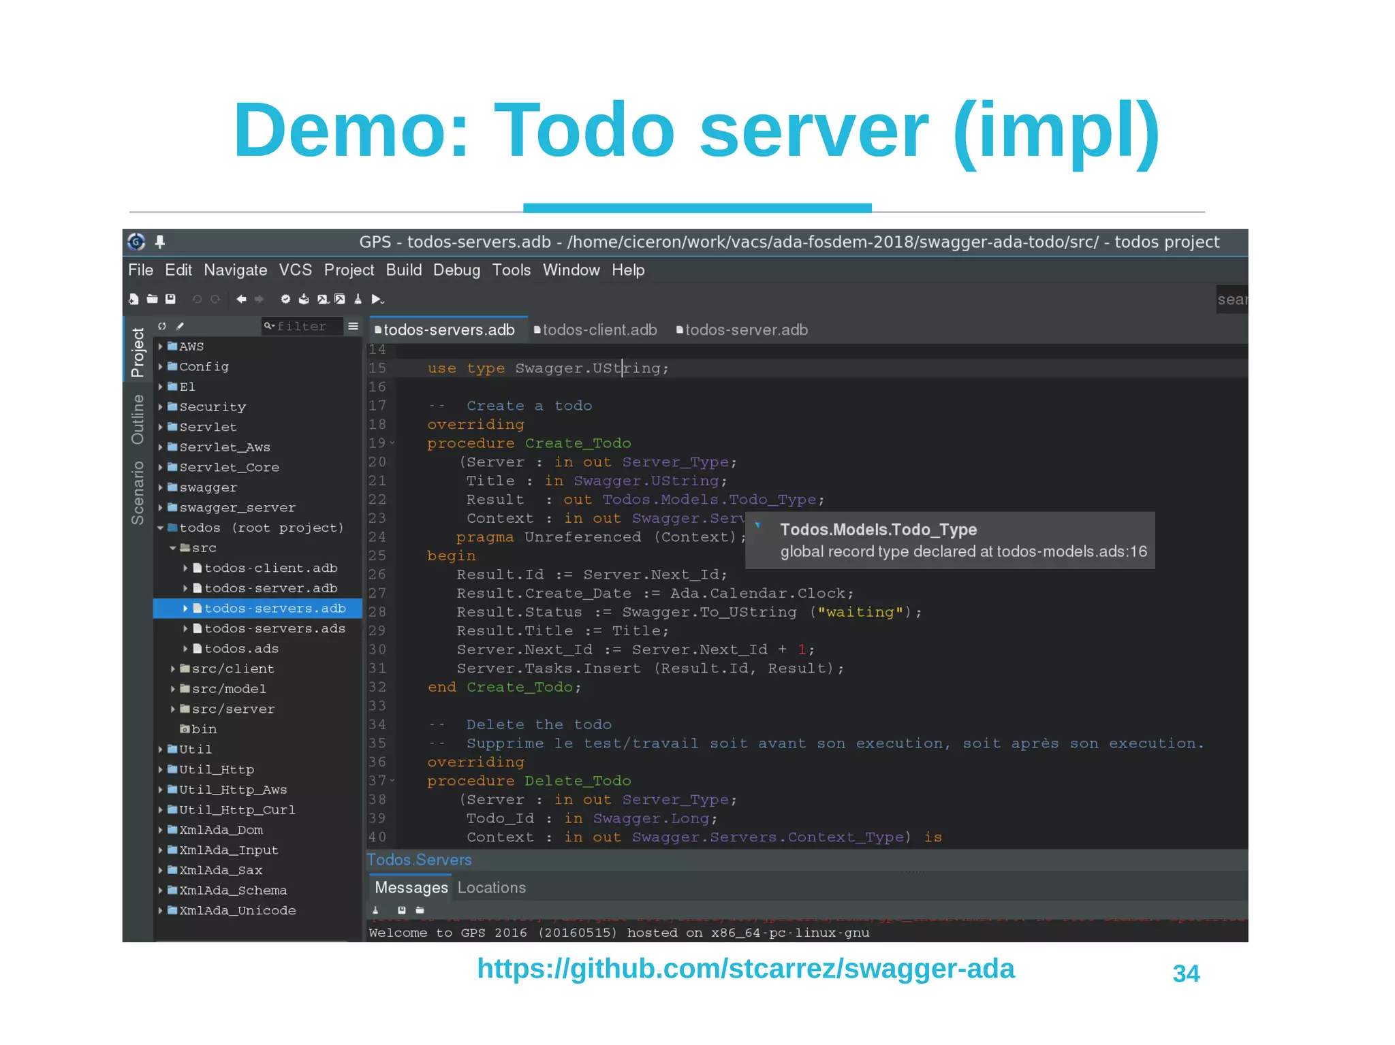Undo the last edit
Viewport: 1395px width, 1045px height.
point(197,299)
